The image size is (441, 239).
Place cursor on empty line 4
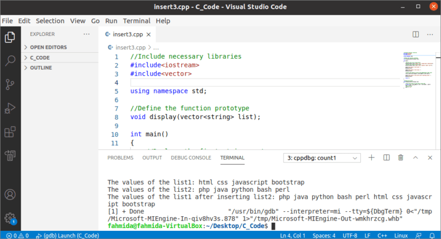pos(265,83)
